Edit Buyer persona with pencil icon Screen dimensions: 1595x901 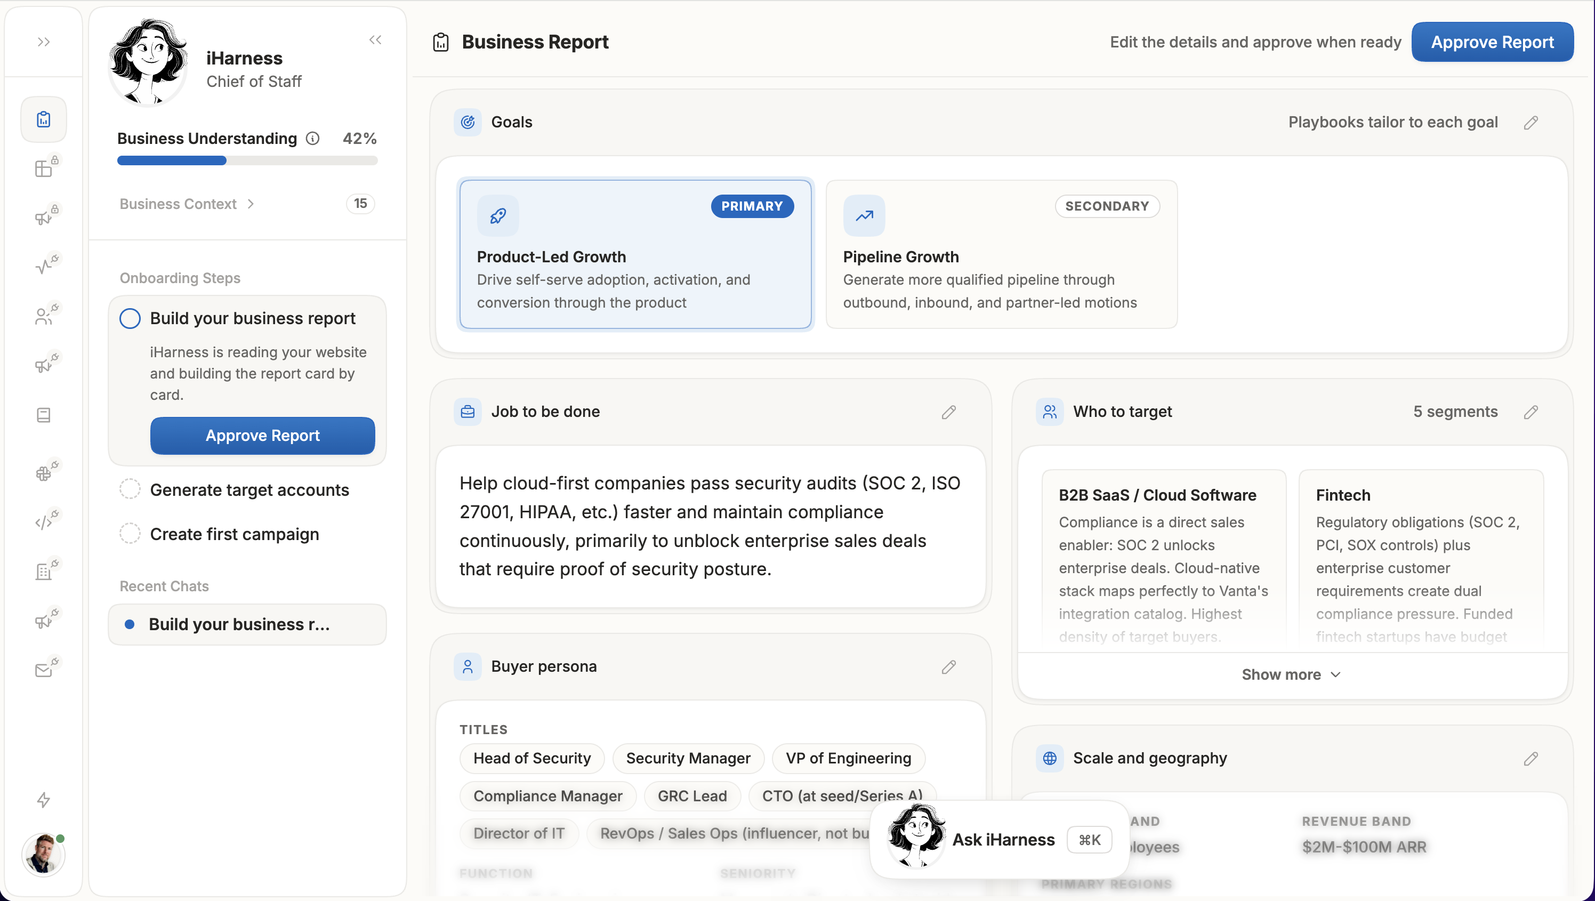coord(948,667)
